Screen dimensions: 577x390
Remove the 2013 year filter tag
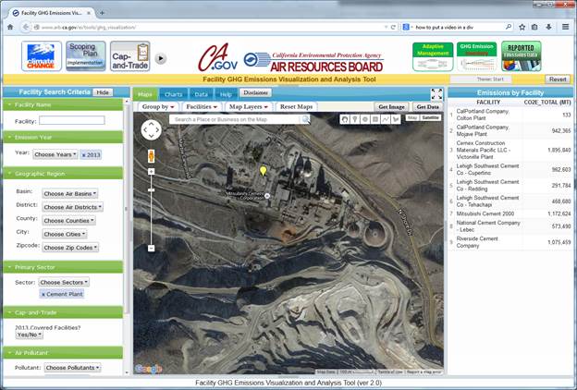click(82, 153)
